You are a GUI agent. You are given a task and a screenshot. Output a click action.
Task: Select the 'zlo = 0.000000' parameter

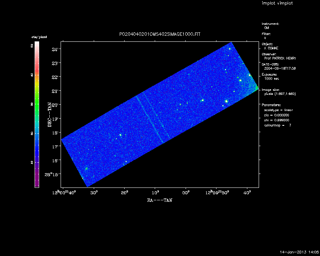point(277,115)
